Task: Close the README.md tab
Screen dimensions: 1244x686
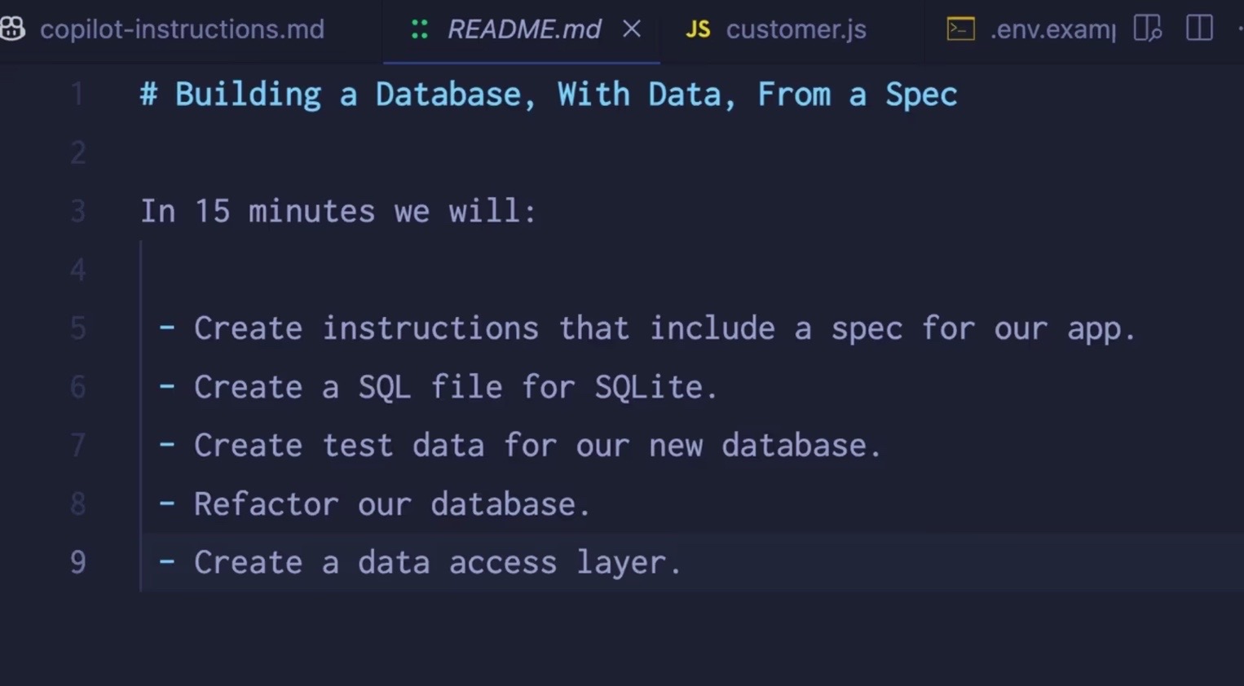Action: click(631, 29)
